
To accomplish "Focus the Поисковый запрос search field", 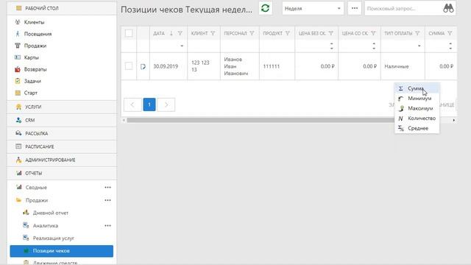I will 403,8.
